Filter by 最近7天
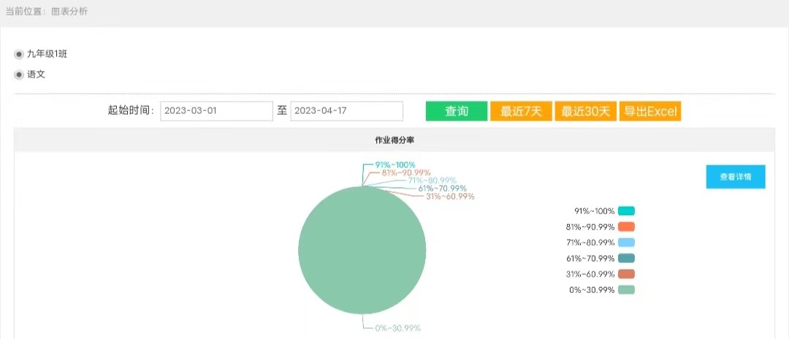This screenshot has height=339, width=789. coord(521,111)
